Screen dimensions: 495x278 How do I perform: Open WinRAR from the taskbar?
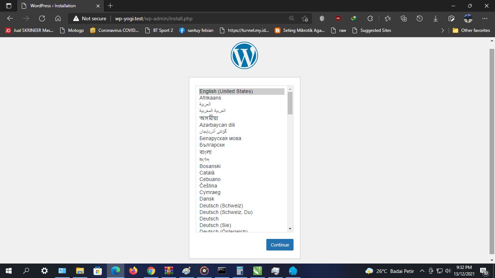[169, 270]
